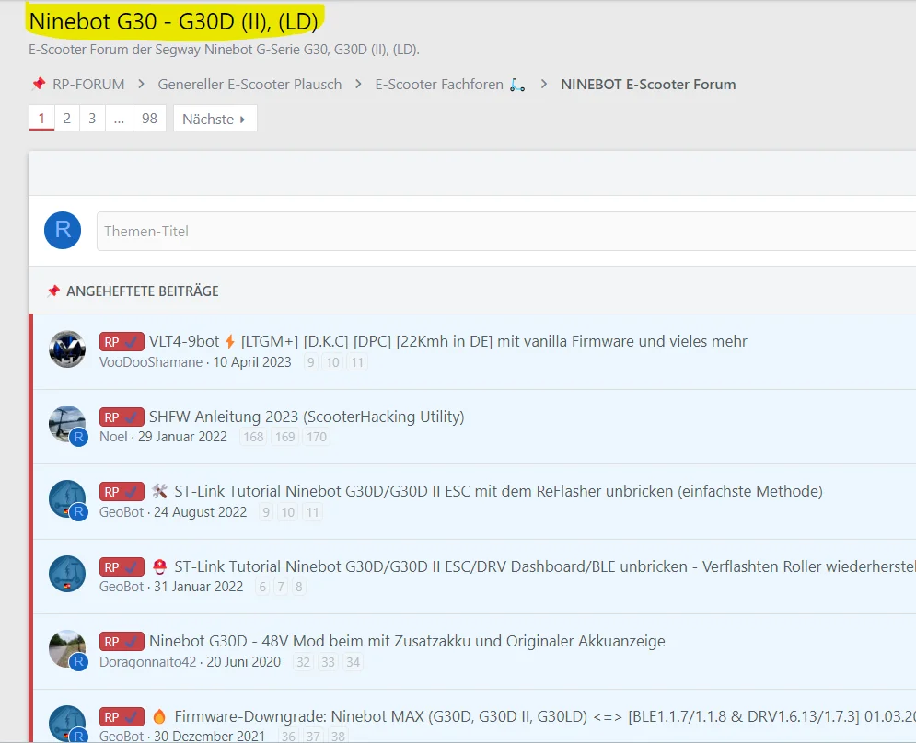Open page 170 of SHFW Anleitung thread
This screenshot has width=916, height=743.
[x=317, y=437]
